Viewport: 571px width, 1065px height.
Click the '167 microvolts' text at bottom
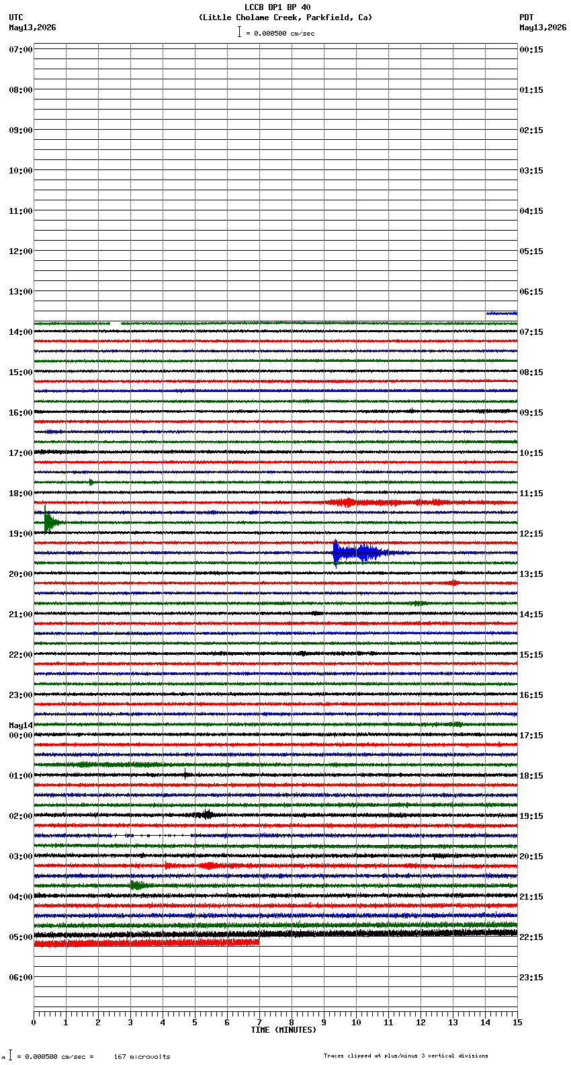click(142, 1056)
